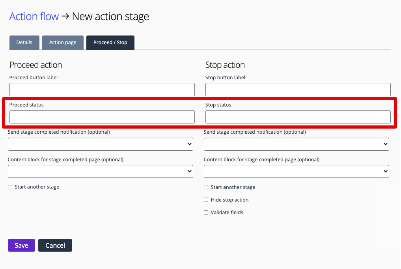Open the Action flow link

point(34,16)
